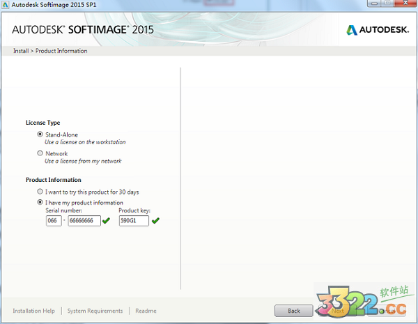Click the "License Type" heading
The height and width of the screenshot is (324, 418).
[x=43, y=123]
